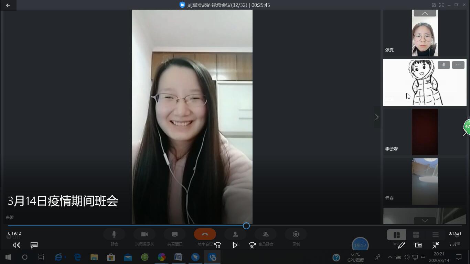Exit full screen using arrows icon
The width and height of the screenshot is (470, 264).
pyautogui.click(x=436, y=245)
